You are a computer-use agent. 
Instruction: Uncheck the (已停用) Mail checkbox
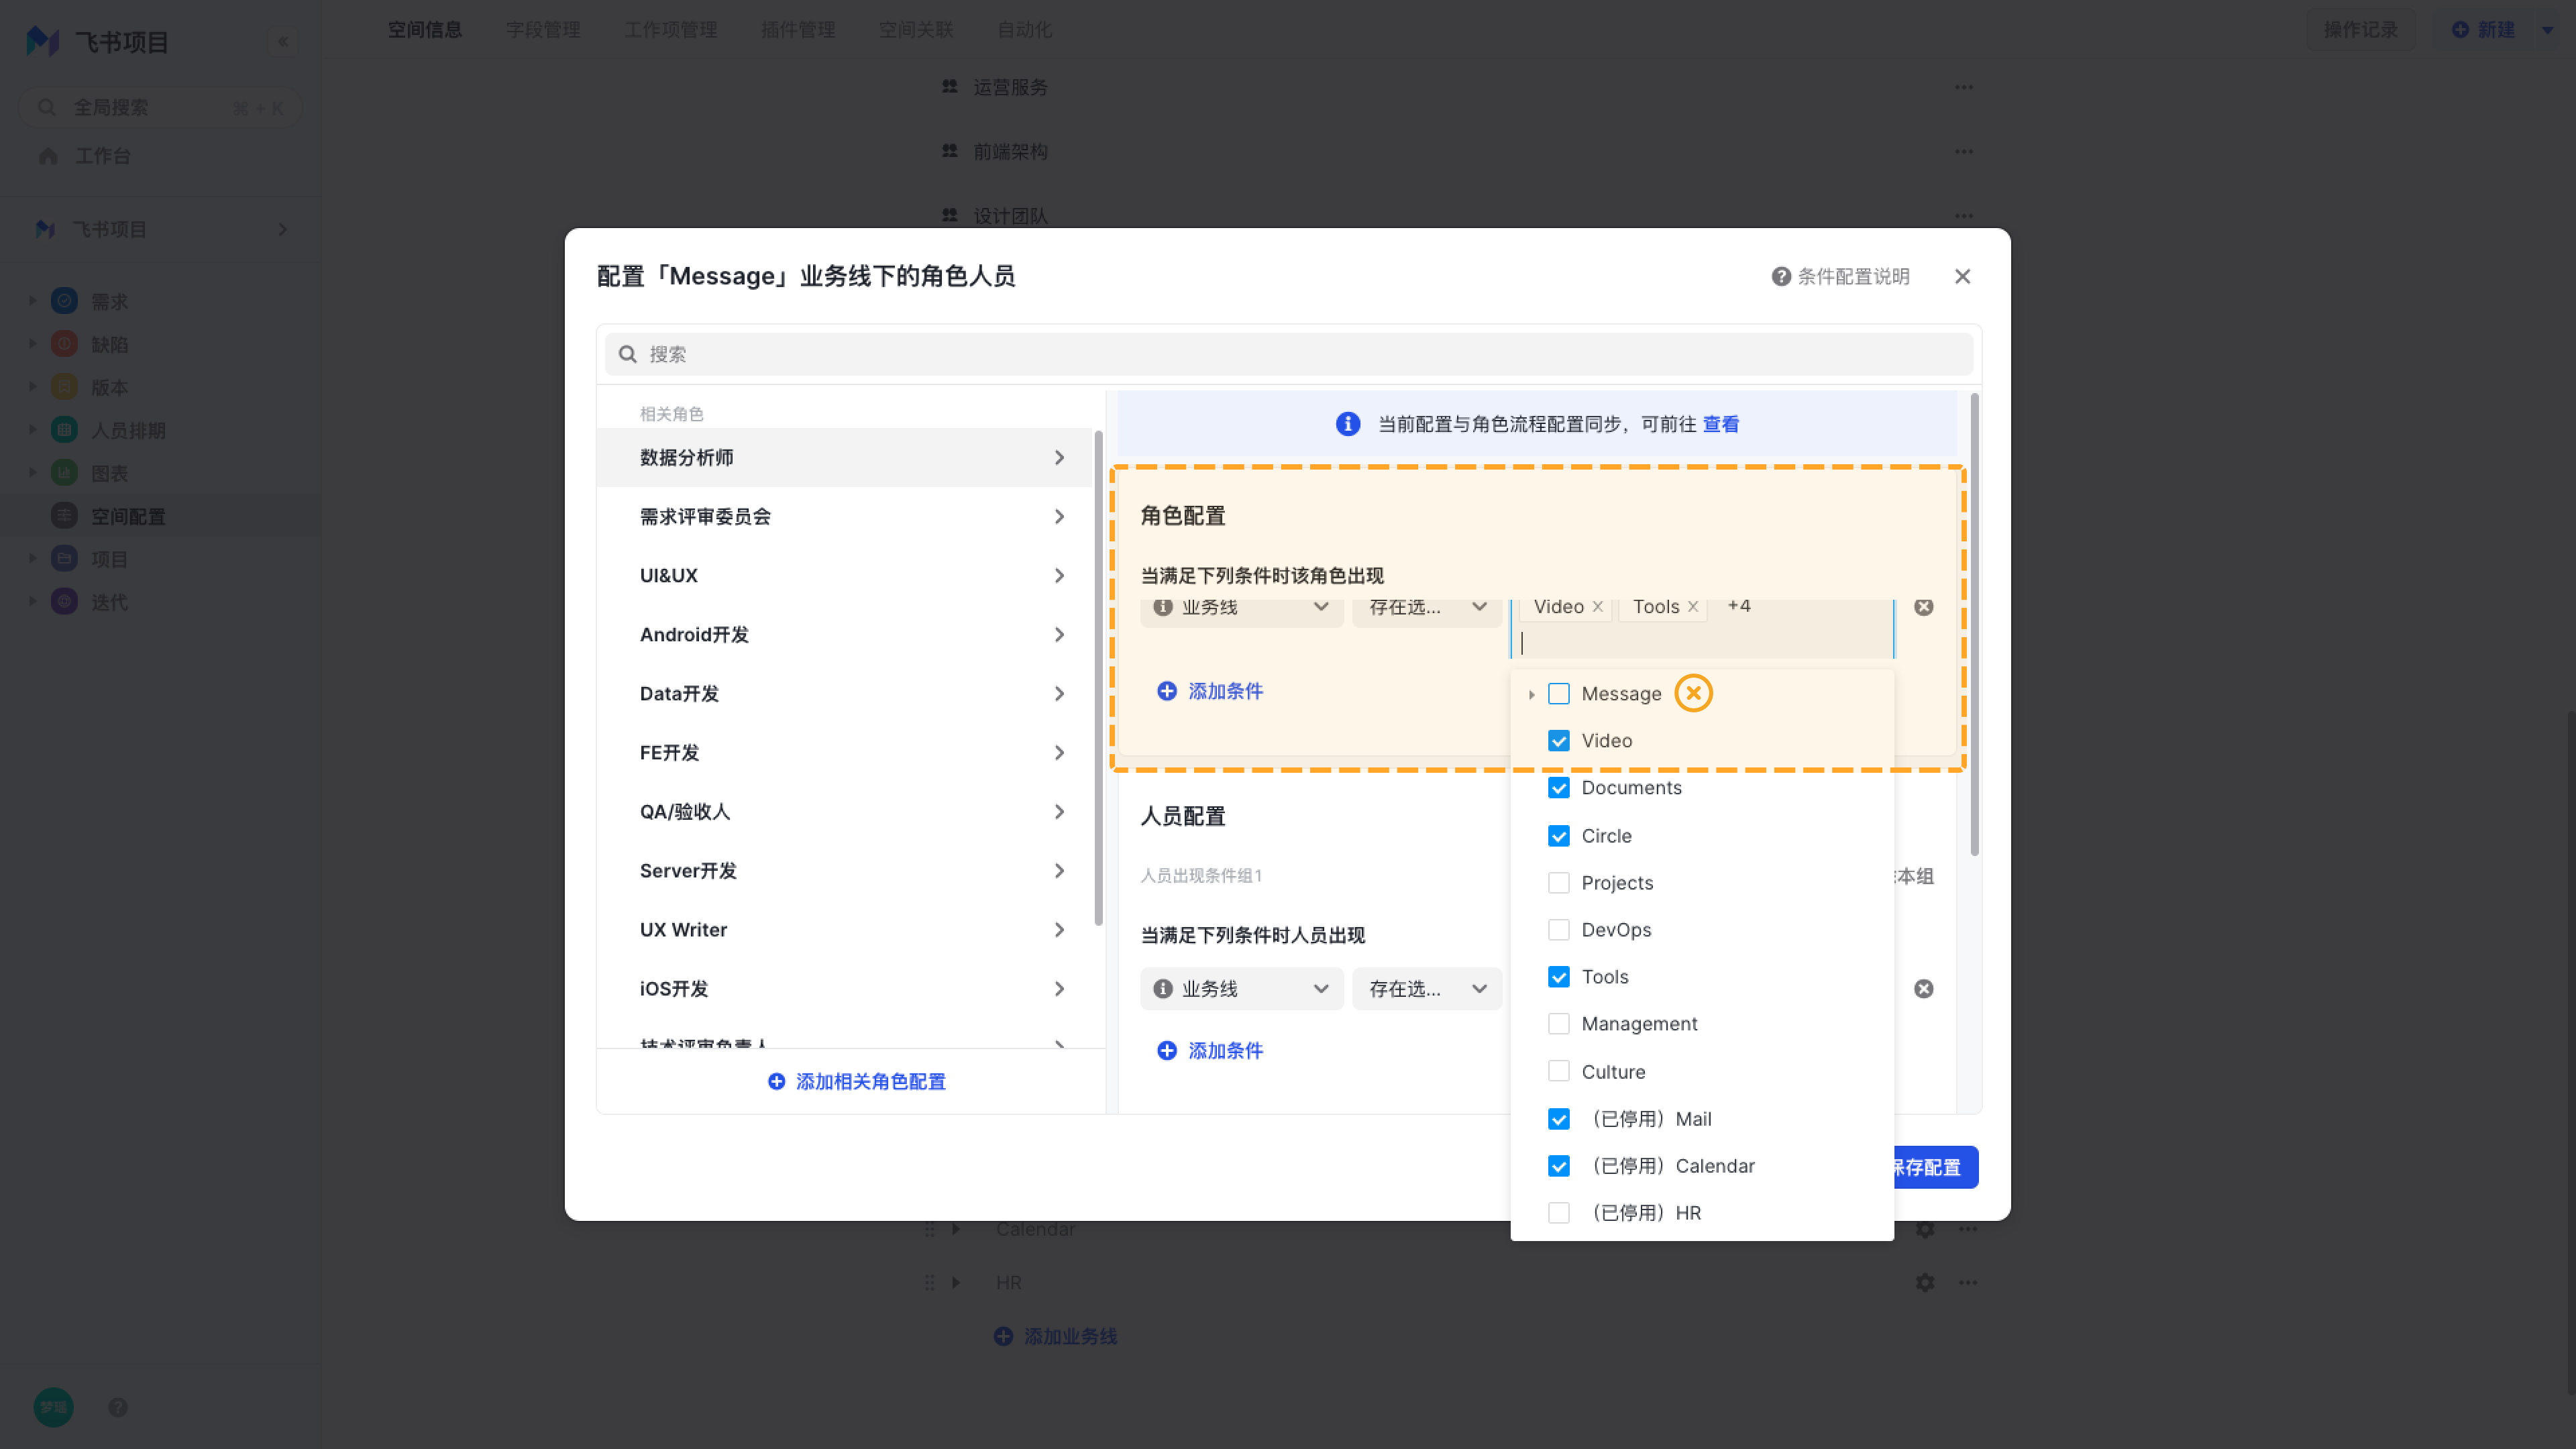point(1558,1118)
